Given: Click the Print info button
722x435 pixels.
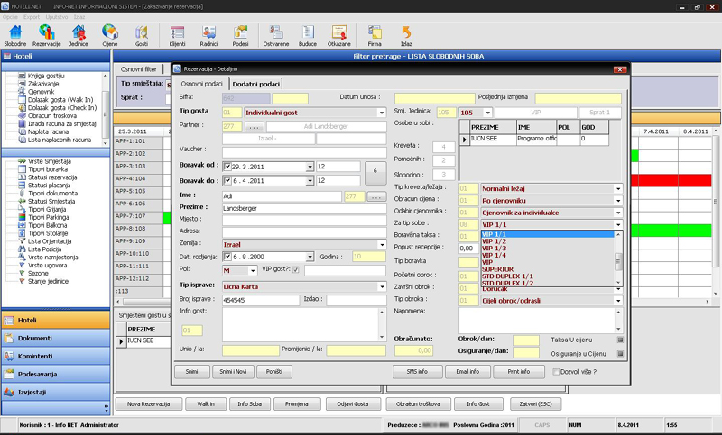Looking at the screenshot, I should point(519,372).
